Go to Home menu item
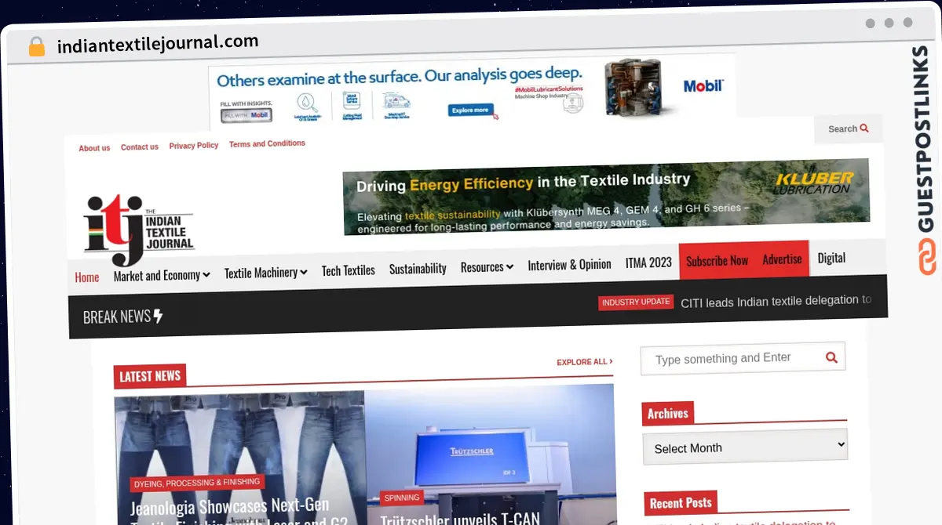Image resolution: width=942 pixels, height=525 pixels. click(x=87, y=277)
